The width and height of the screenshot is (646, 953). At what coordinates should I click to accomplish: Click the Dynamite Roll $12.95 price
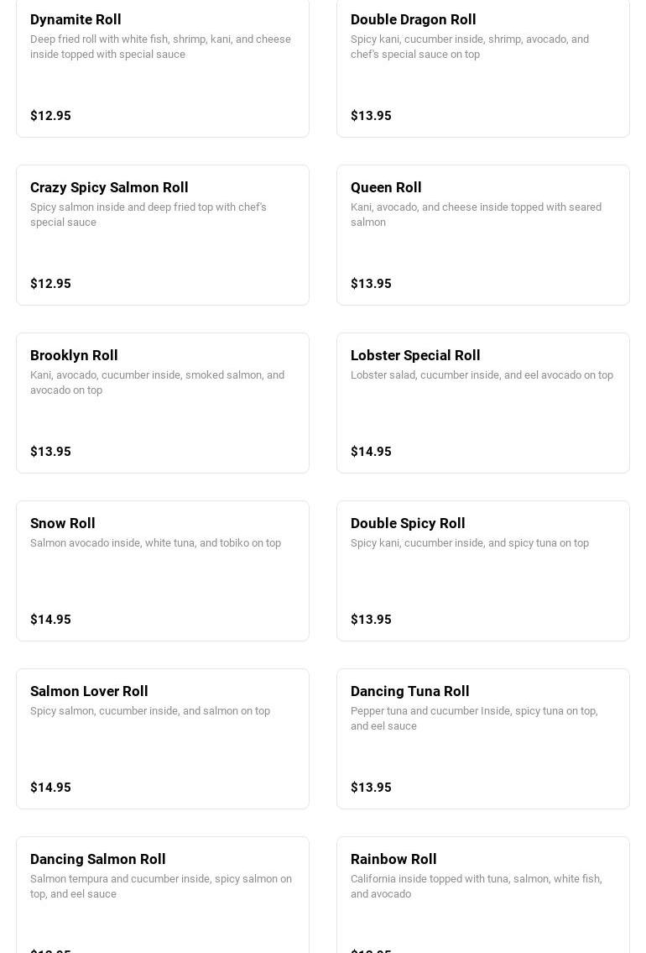click(50, 116)
